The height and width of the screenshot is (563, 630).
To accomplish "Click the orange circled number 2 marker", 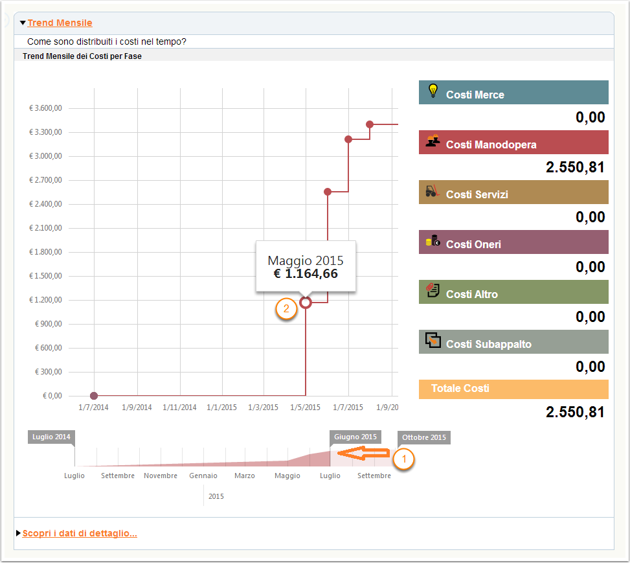I will click(286, 310).
